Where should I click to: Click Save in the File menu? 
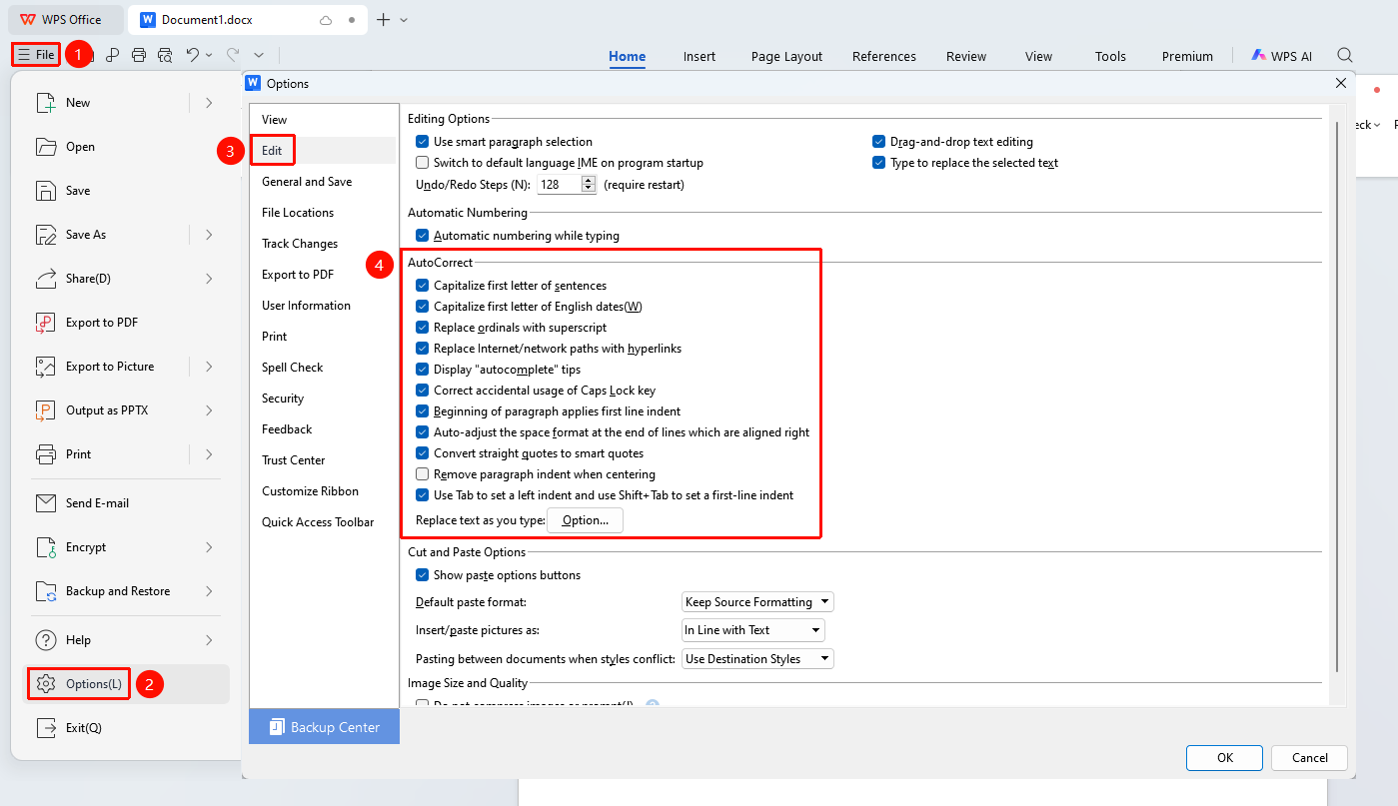click(x=126, y=191)
